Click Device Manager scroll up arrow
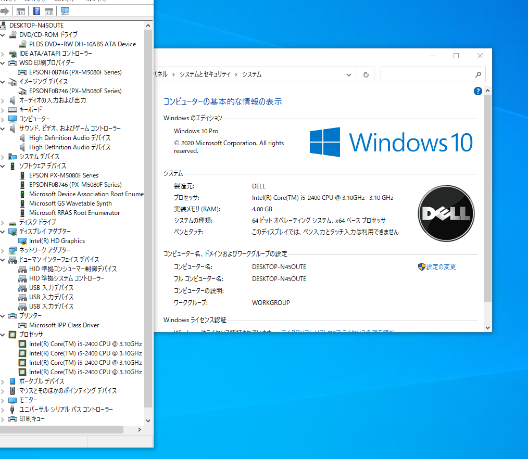Image resolution: width=528 pixels, height=459 pixels. (x=148, y=25)
